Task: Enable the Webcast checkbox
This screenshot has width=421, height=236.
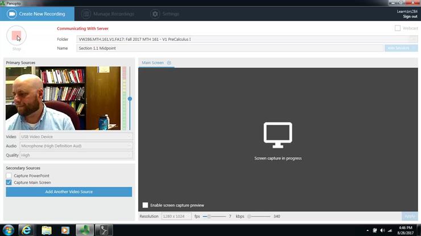Action: pos(398,28)
